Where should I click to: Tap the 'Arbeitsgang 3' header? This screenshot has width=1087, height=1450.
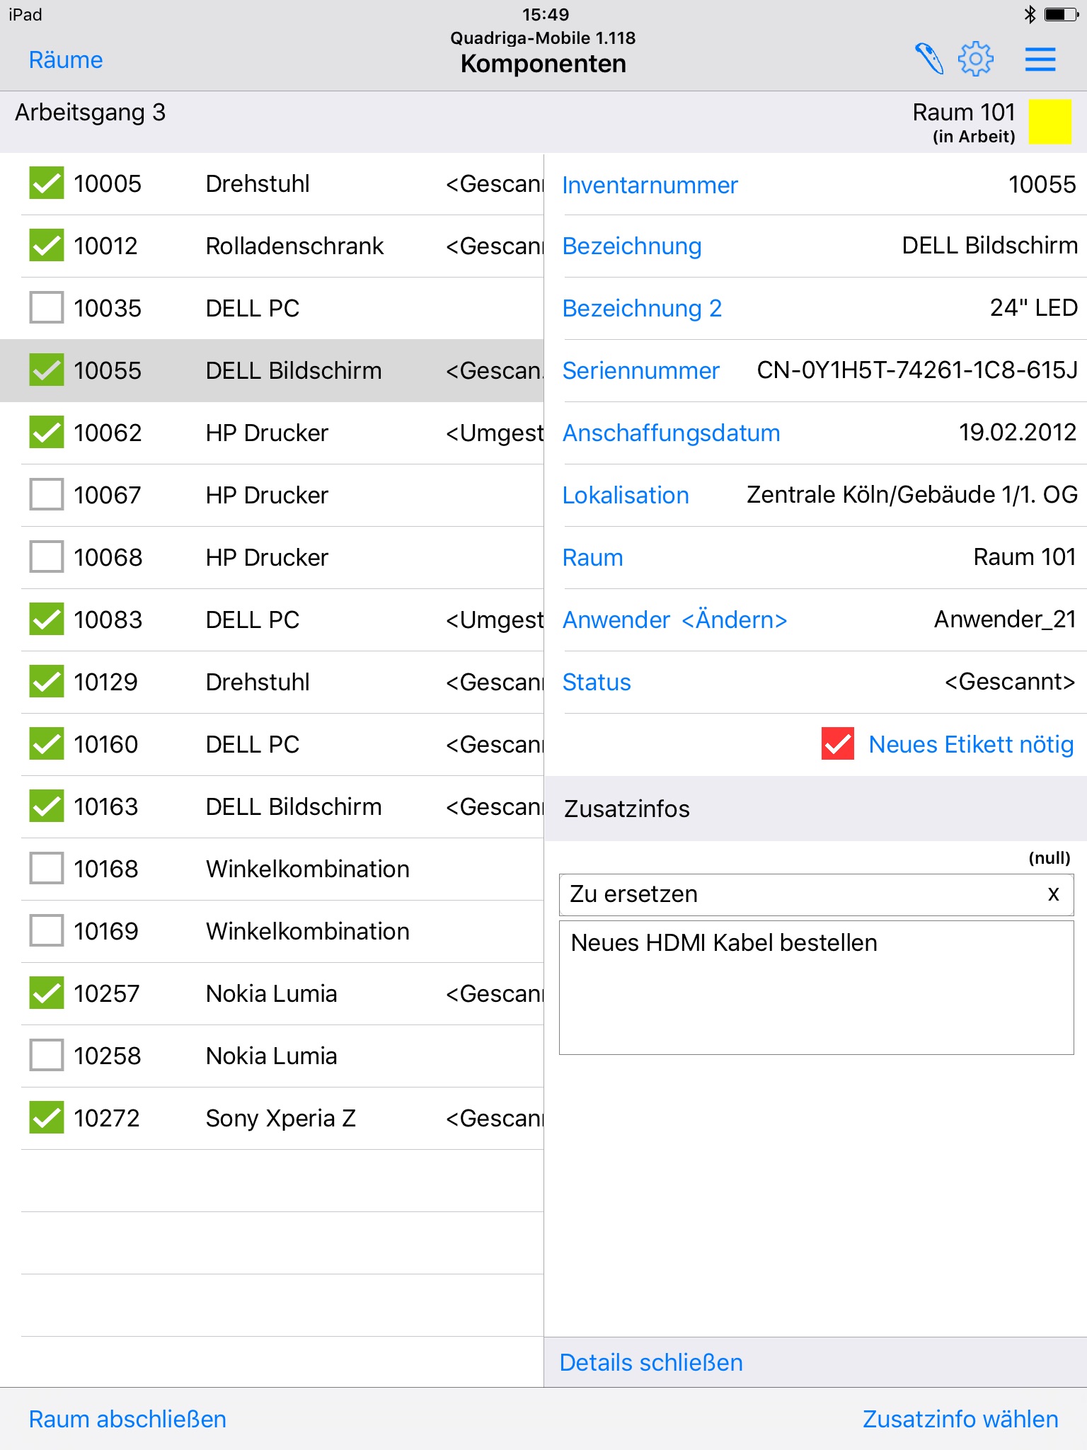pos(91,112)
